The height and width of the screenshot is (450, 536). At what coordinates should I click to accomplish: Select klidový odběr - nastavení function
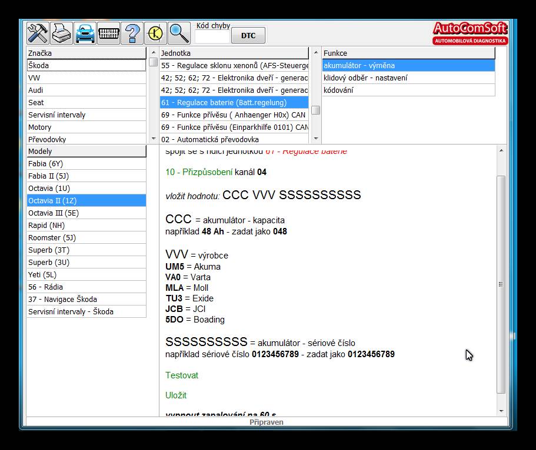pyautogui.click(x=408, y=78)
